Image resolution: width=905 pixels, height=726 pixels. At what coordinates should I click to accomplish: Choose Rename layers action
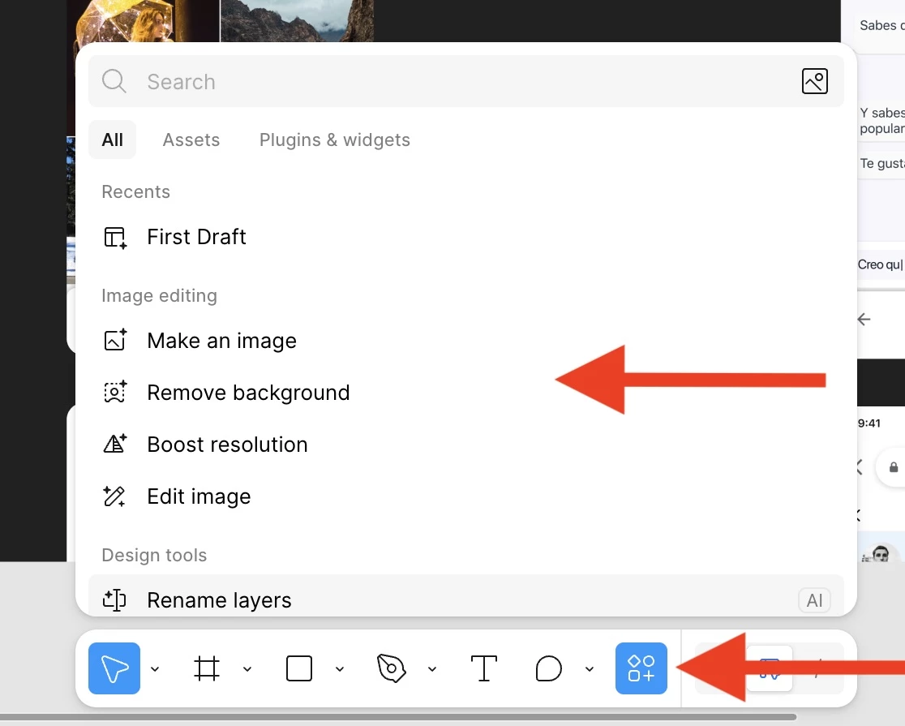(x=465, y=595)
